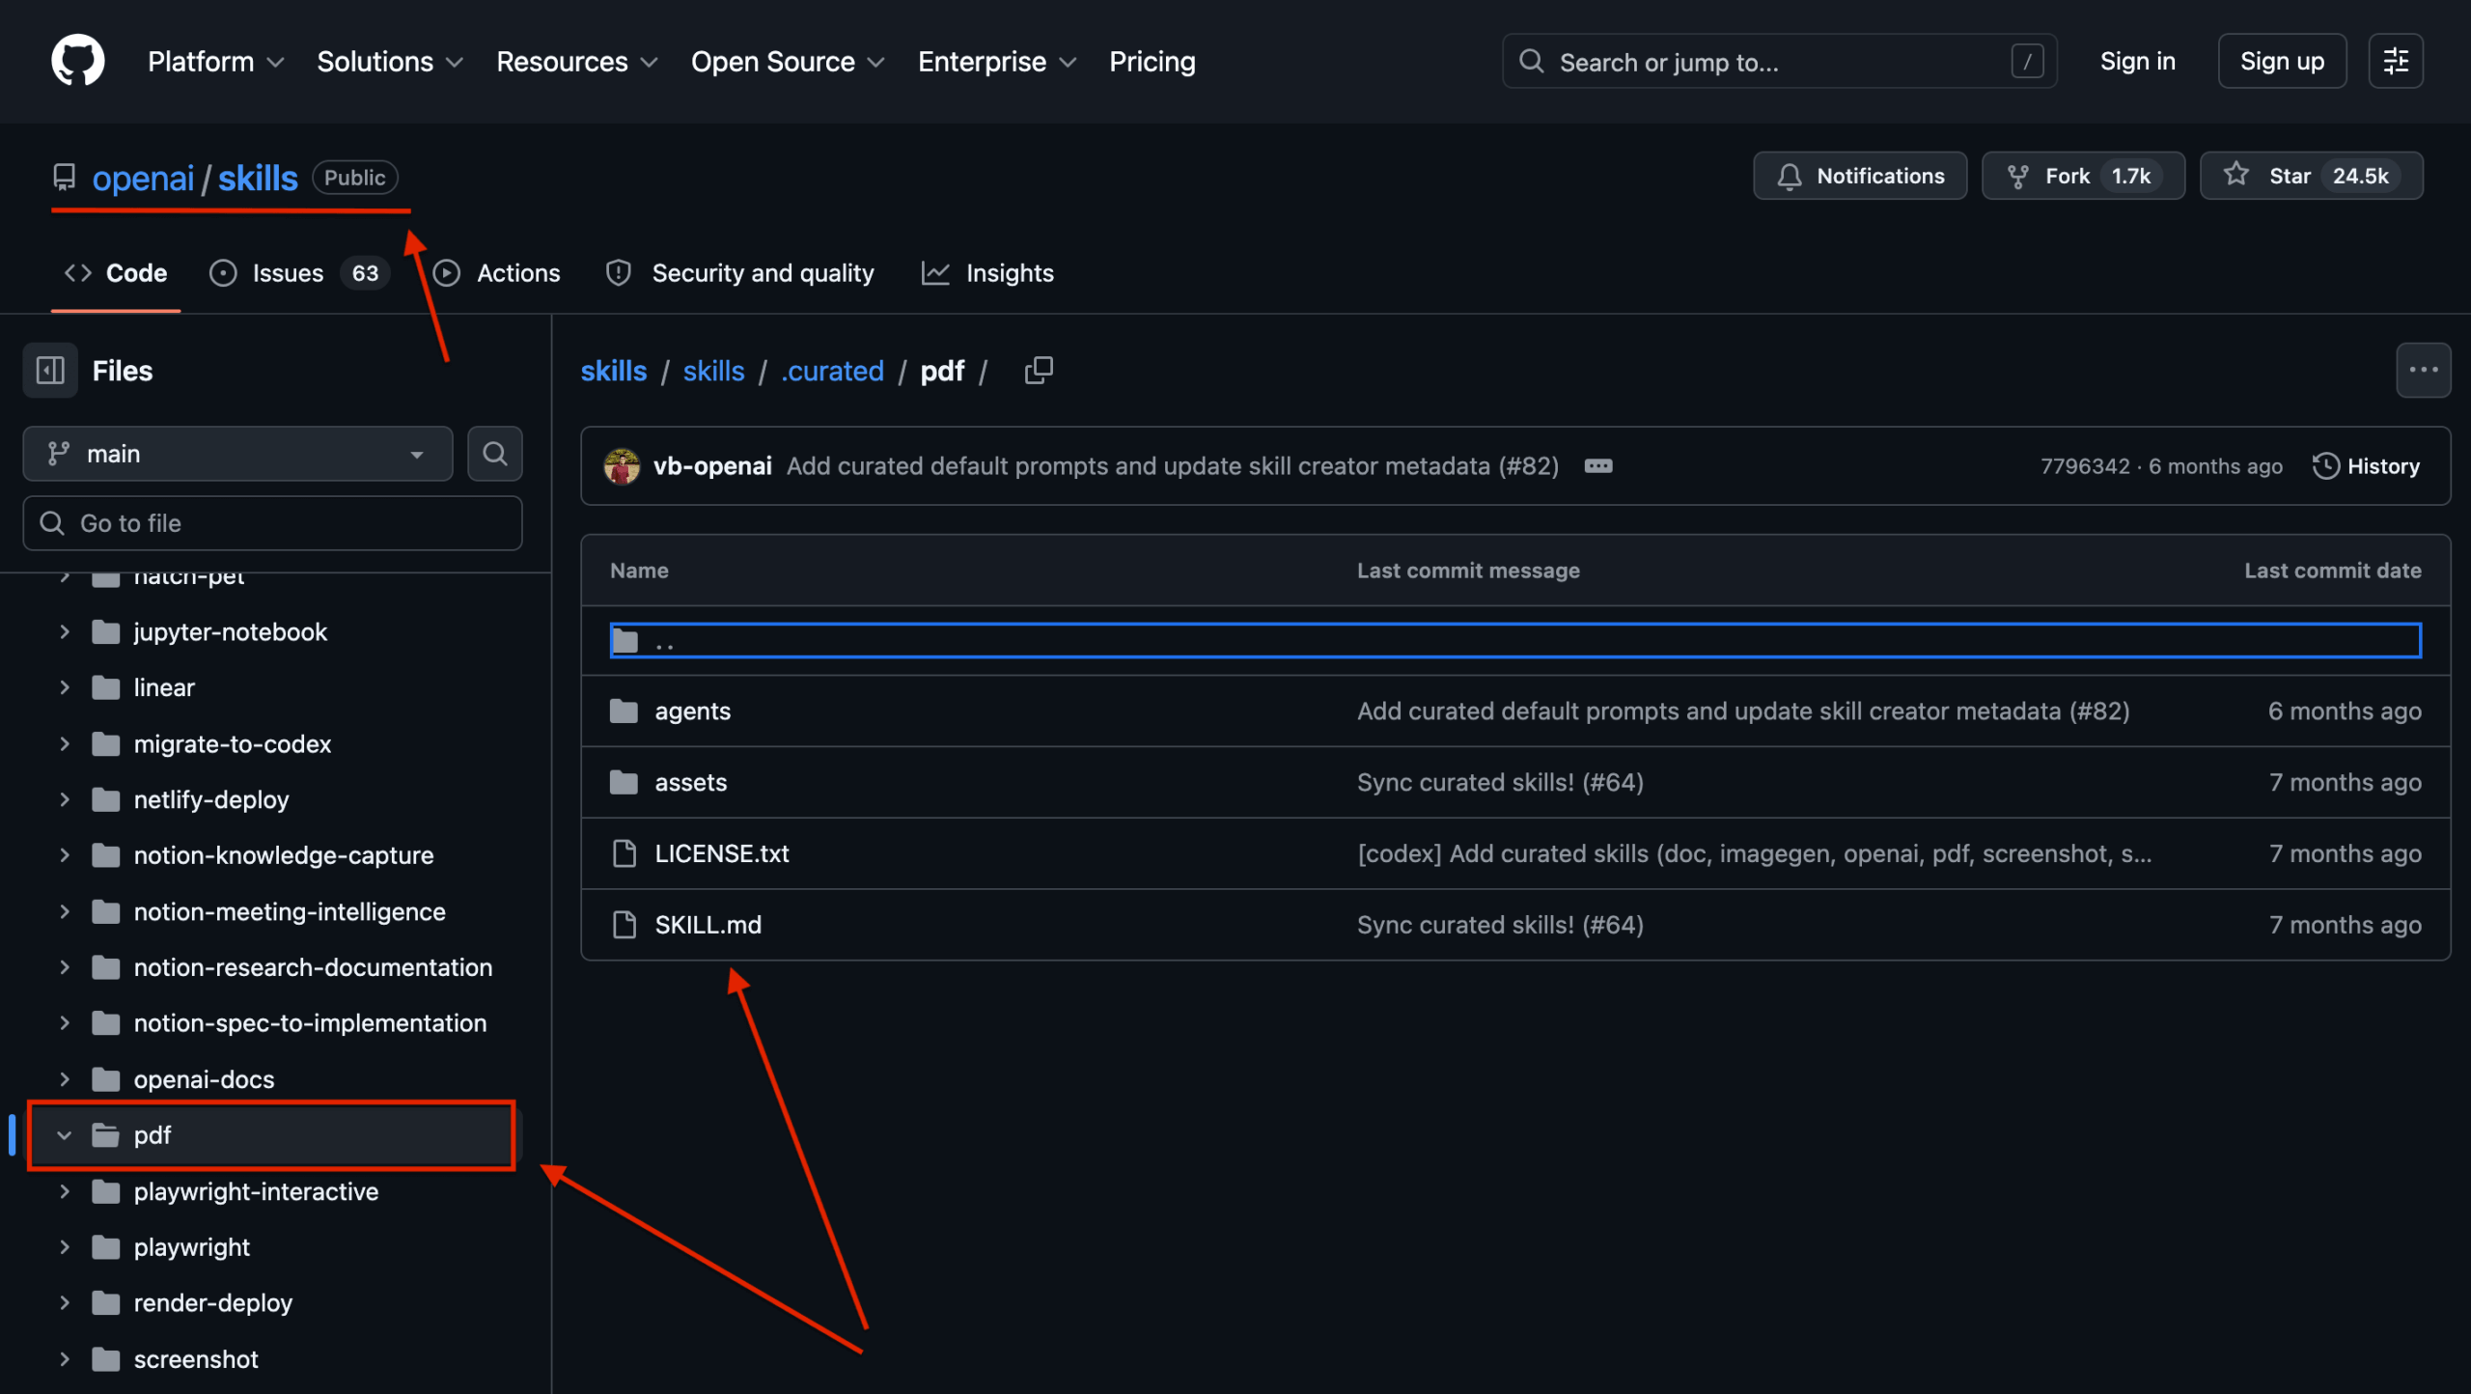The height and width of the screenshot is (1394, 2471).
Task: Switch to the Actions tab
Action: click(x=497, y=273)
